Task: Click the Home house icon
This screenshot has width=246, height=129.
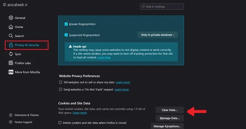Action: coord(11,27)
